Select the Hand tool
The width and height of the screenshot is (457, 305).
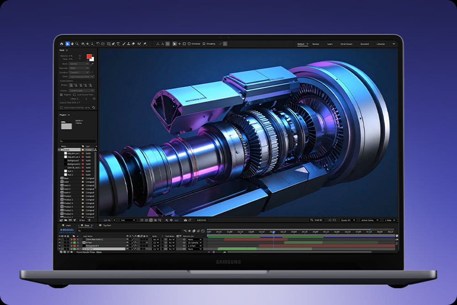click(72, 44)
